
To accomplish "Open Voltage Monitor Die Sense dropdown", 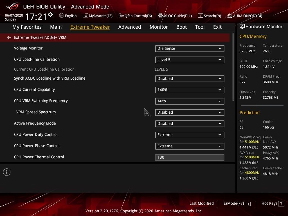I will coord(190,48).
